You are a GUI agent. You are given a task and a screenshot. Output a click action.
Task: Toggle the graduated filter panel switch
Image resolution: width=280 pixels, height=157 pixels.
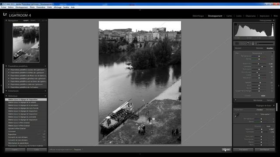click(236, 100)
